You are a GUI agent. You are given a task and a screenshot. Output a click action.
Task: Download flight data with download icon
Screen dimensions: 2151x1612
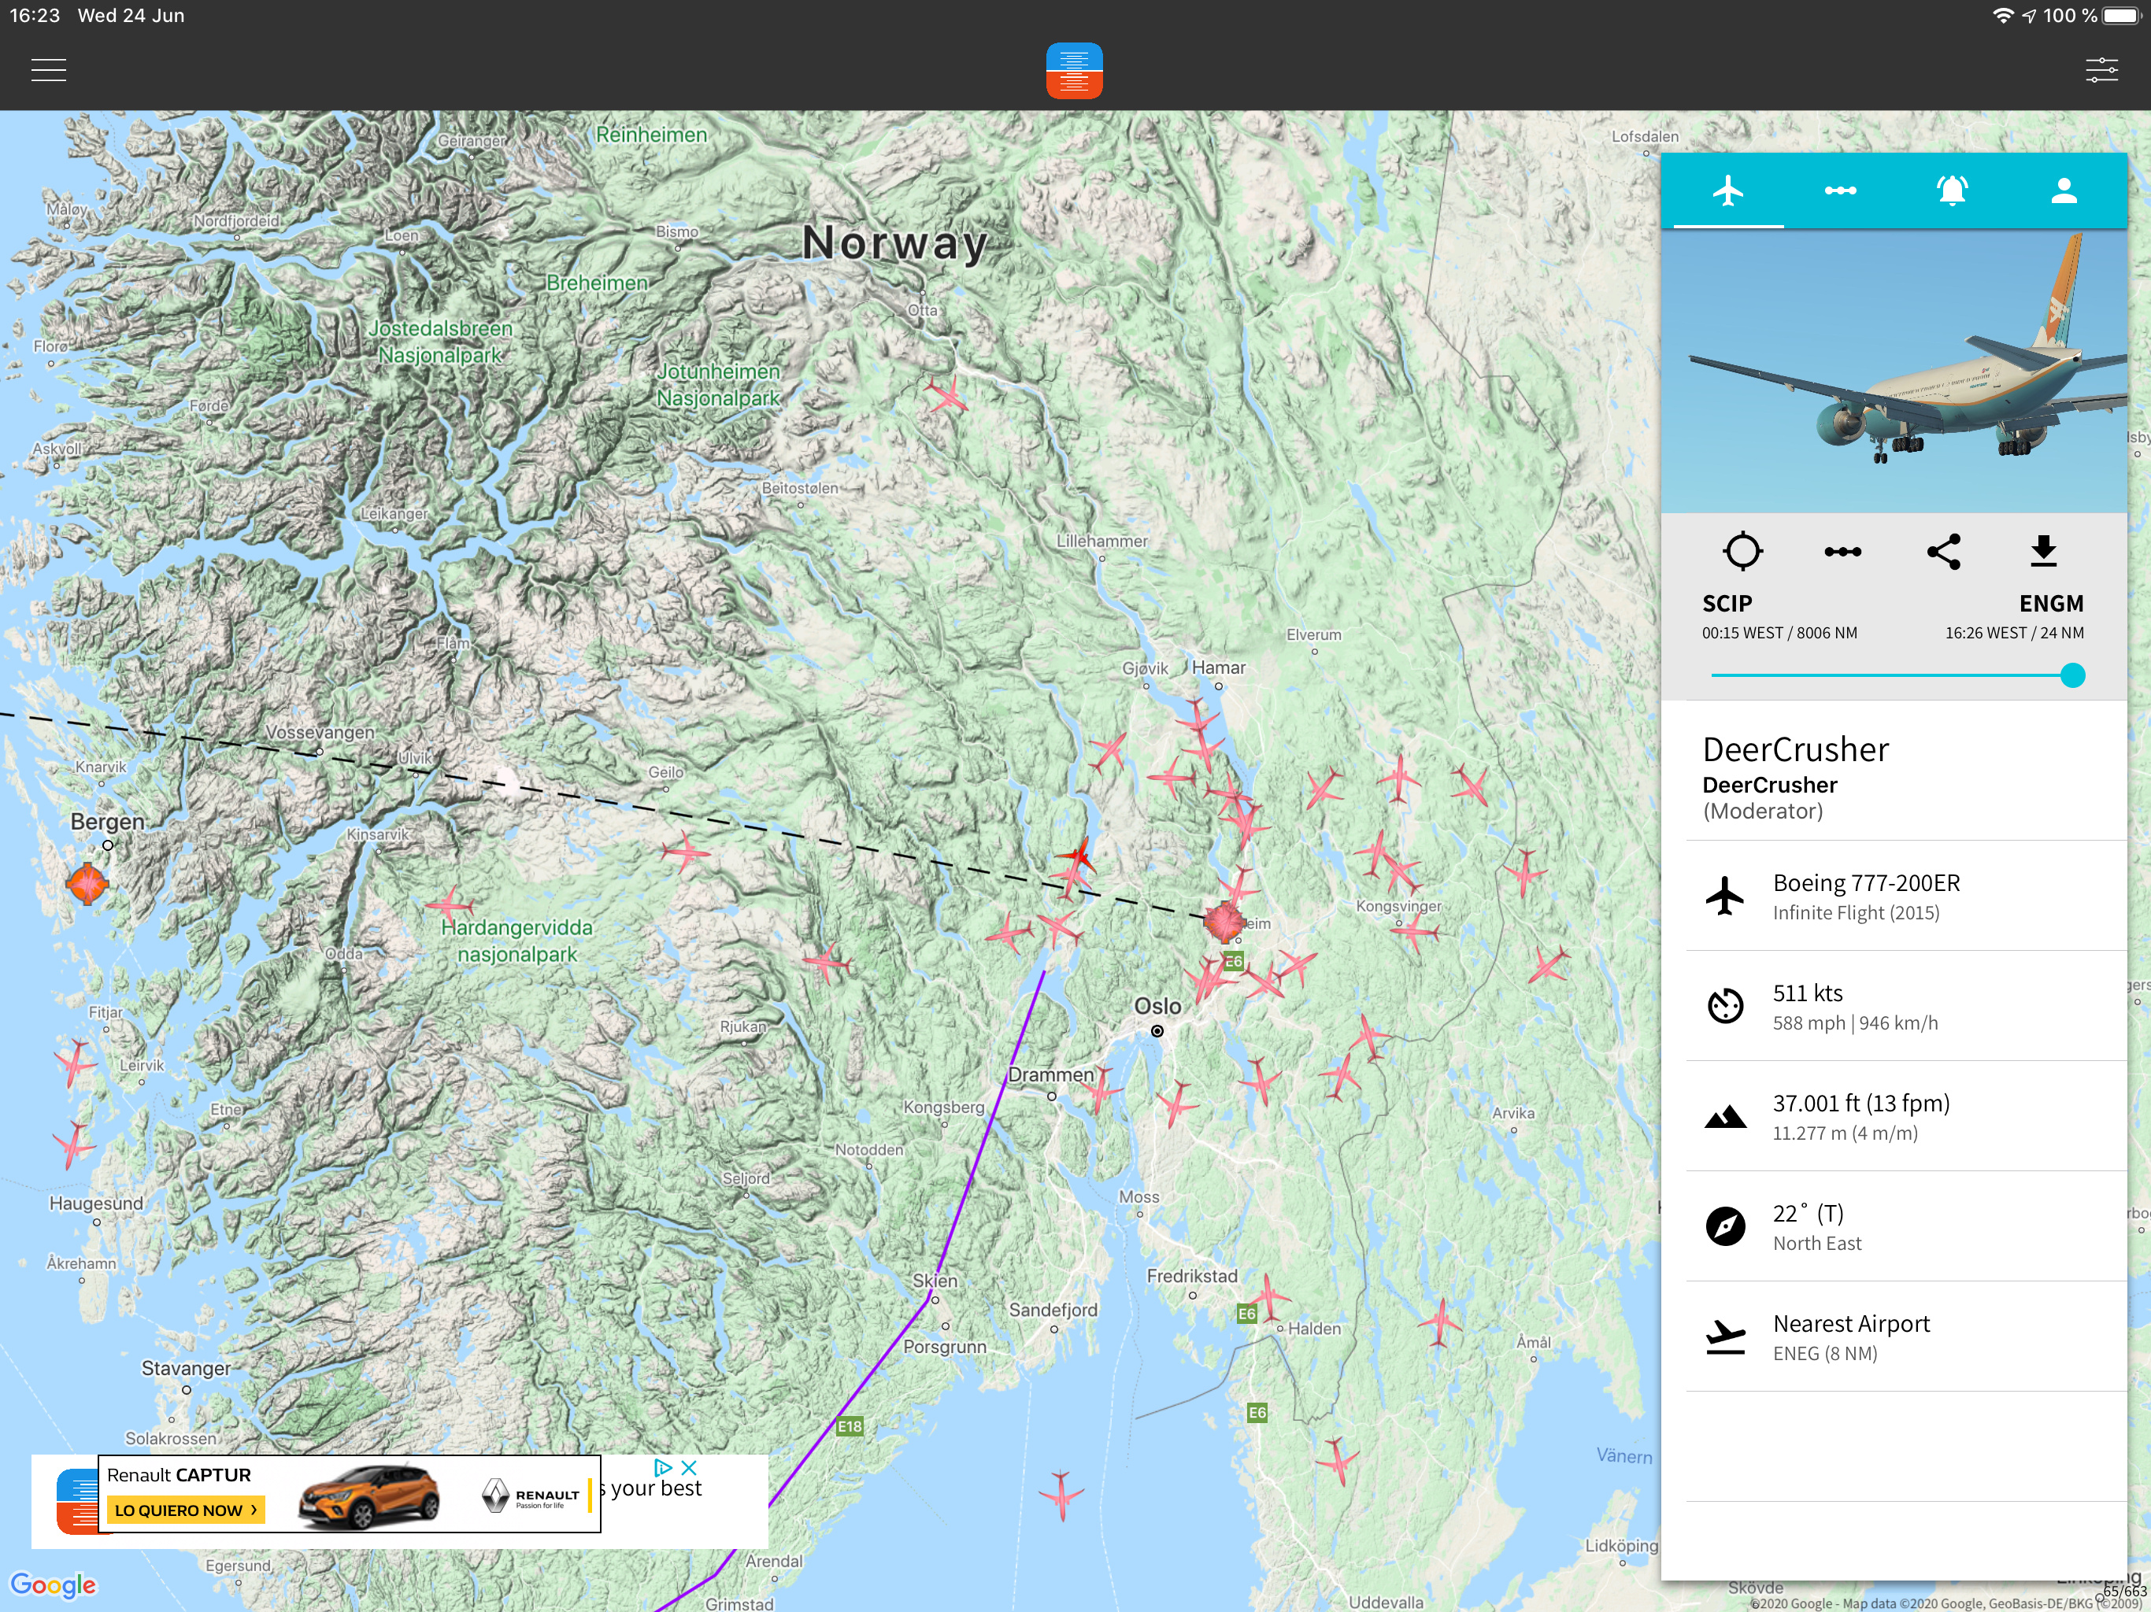2043,551
